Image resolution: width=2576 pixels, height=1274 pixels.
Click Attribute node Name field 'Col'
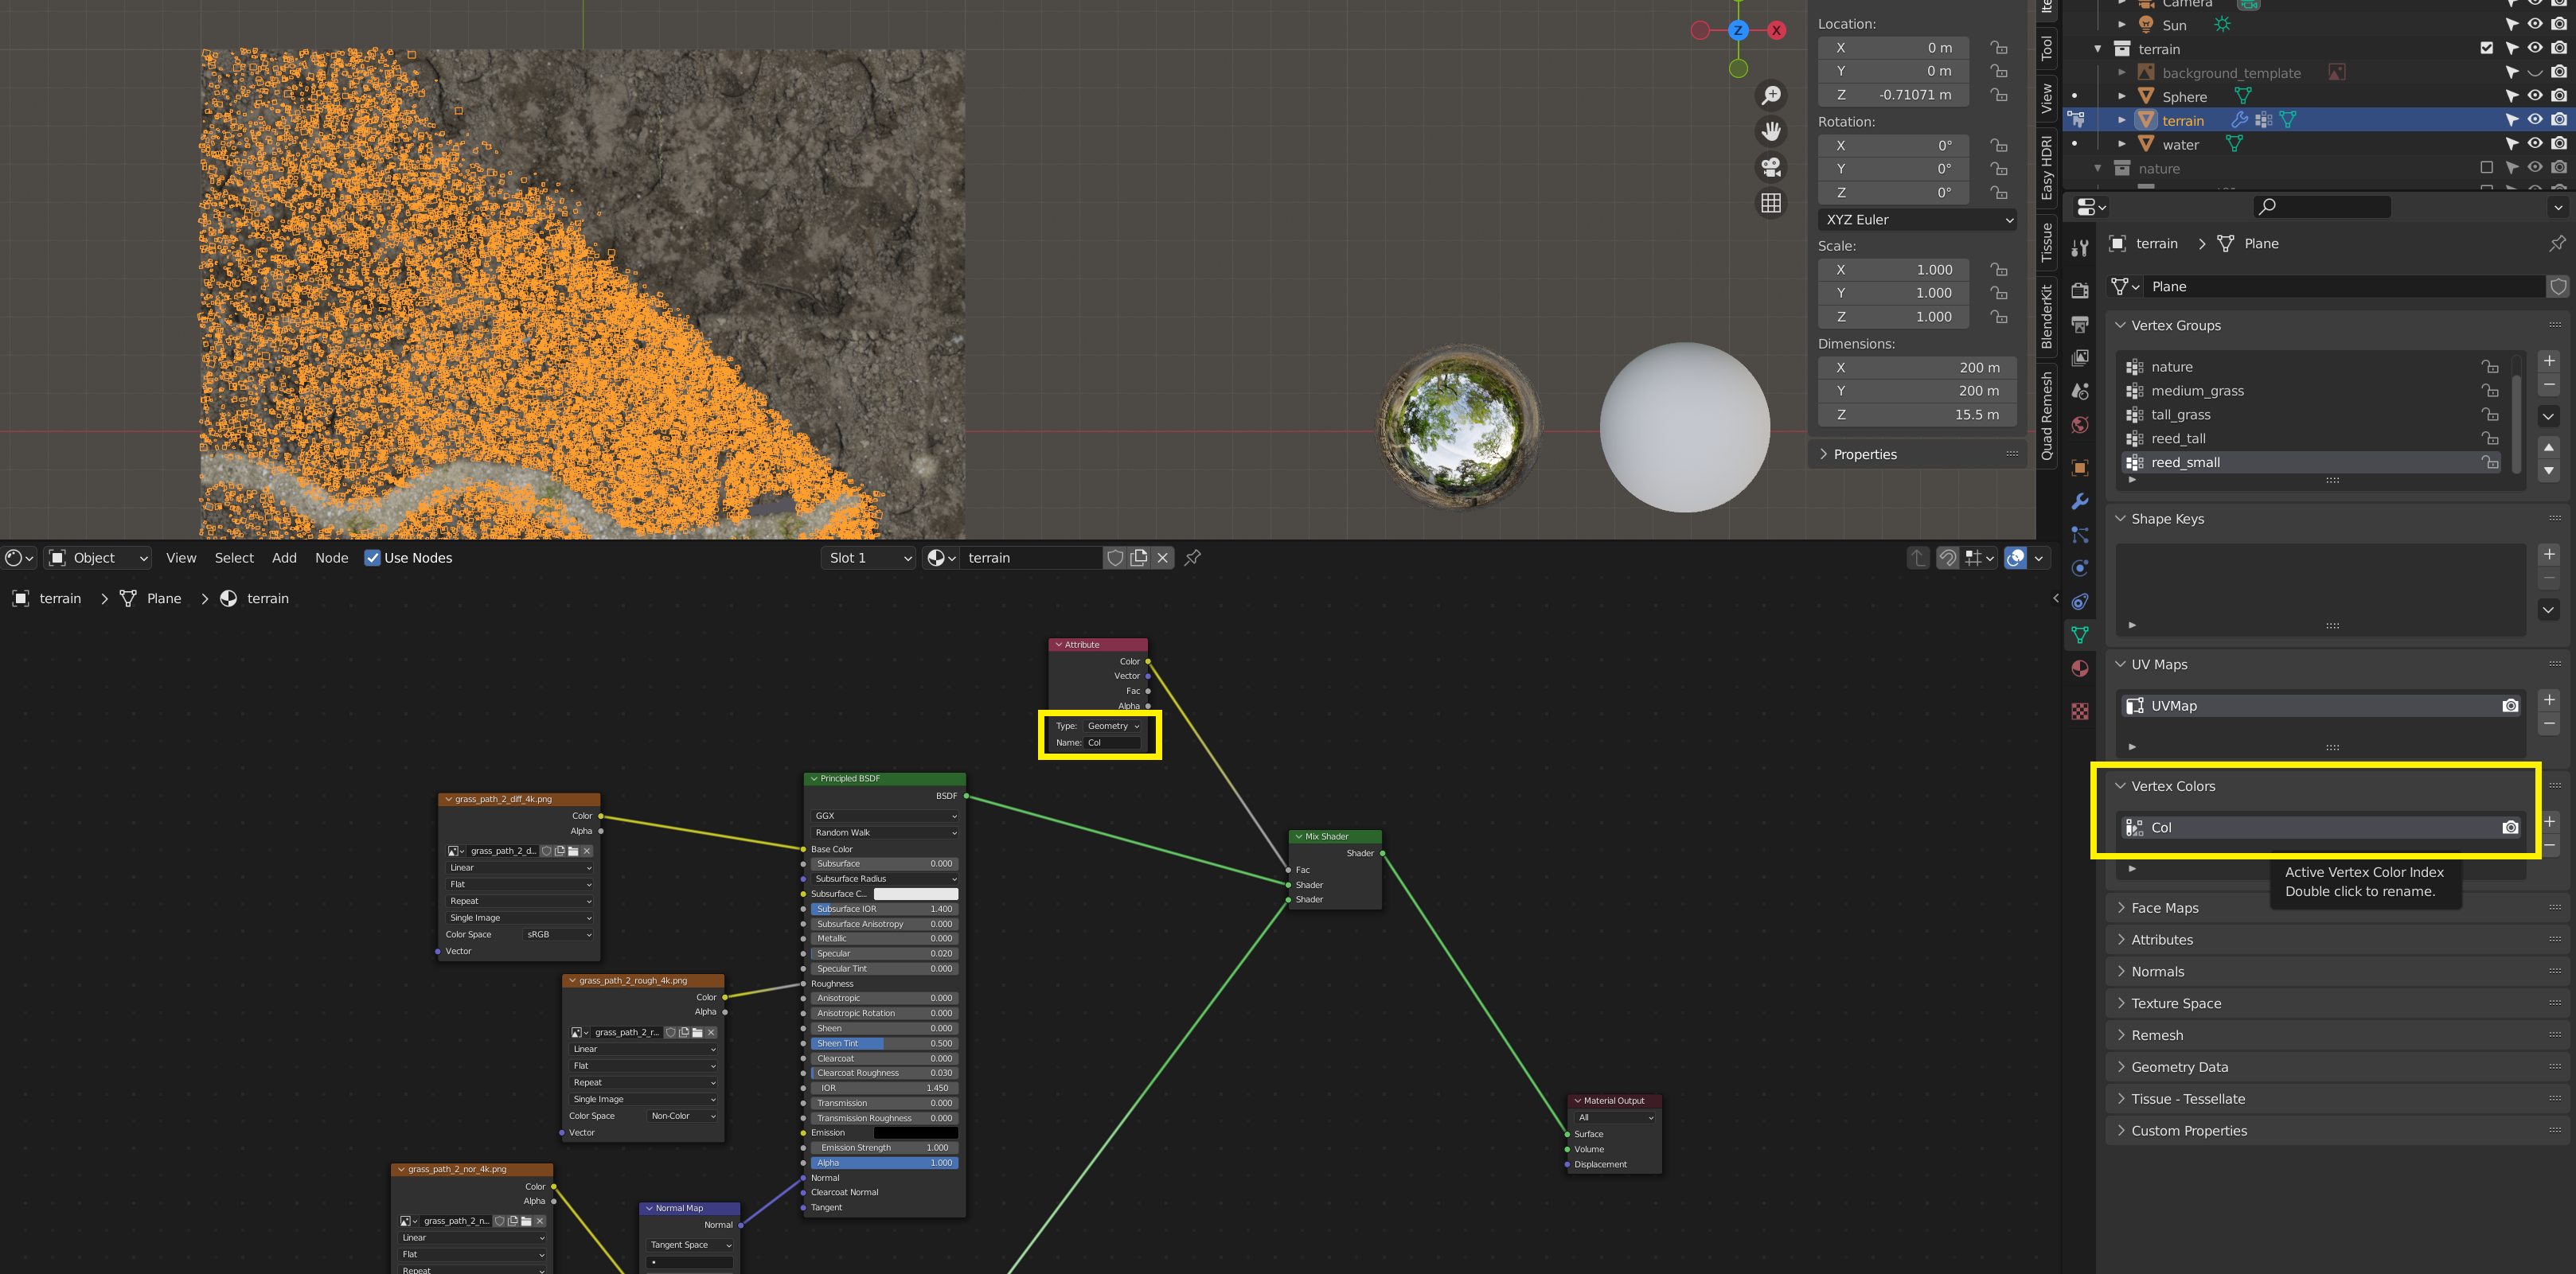point(1113,742)
